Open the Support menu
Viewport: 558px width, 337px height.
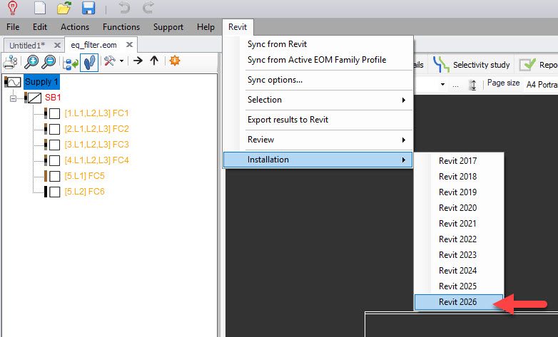[x=168, y=27]
